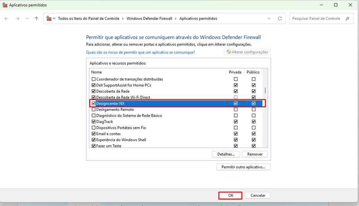Viewport: 359px width, 206px height.
Task: Open Todos os Itens do Painel de Controle
Action: click(89, 19)
